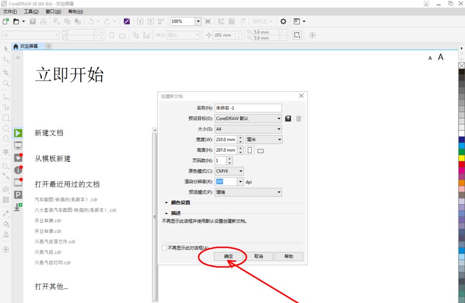Select the Polygon tool in the toolbox

pos(6,139)
